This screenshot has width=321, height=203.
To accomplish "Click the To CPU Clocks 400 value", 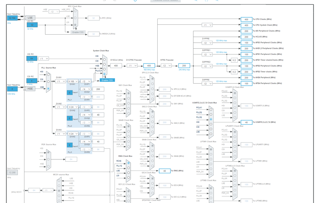I will [246, 19].
